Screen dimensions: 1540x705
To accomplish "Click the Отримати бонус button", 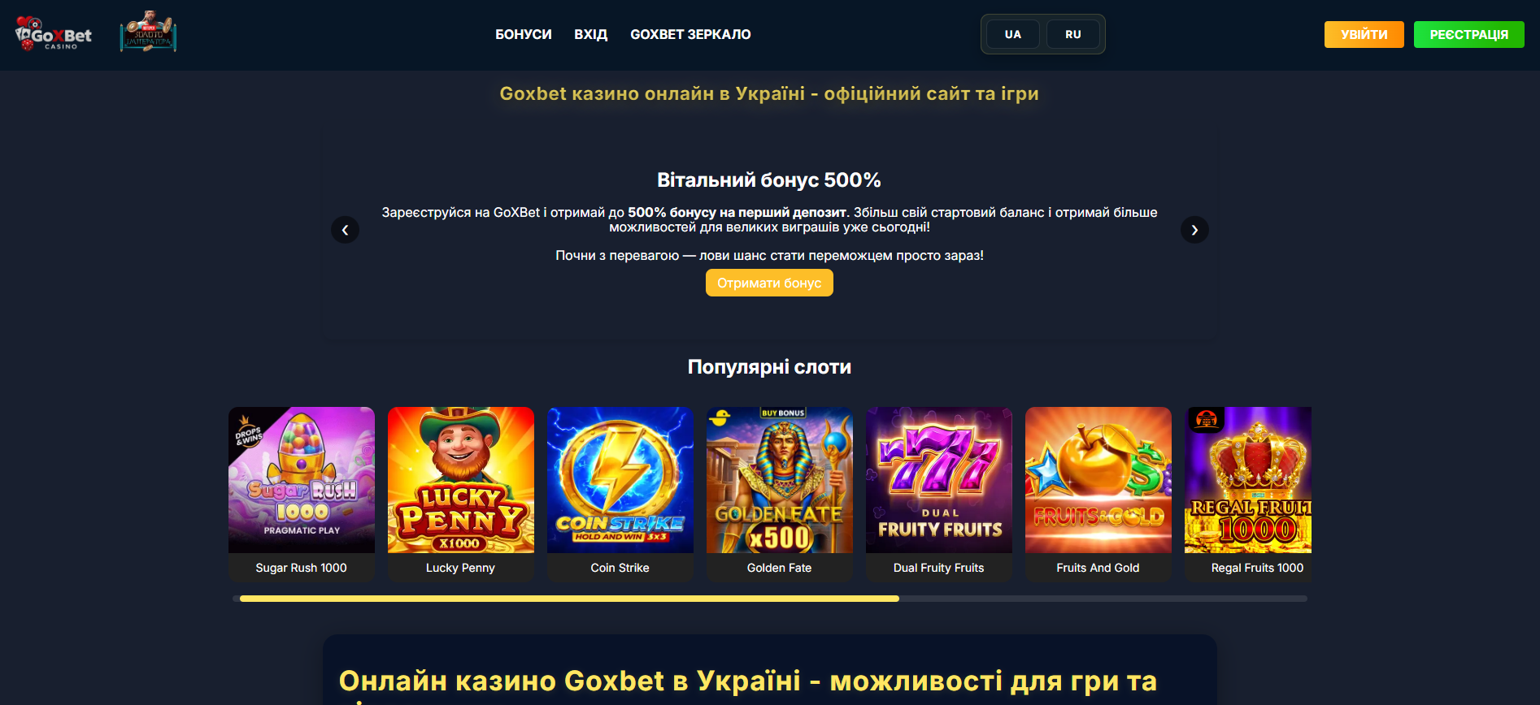I will pos(769,283).
